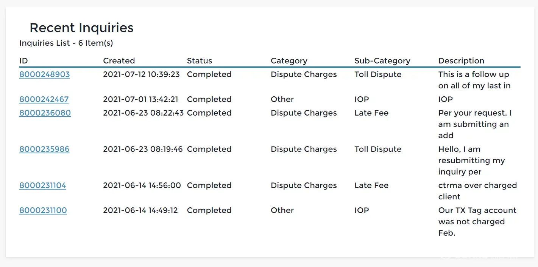The height and width of the screenshot is (267, 538).
Task: Click the Status column header
Action: point(199,61)
